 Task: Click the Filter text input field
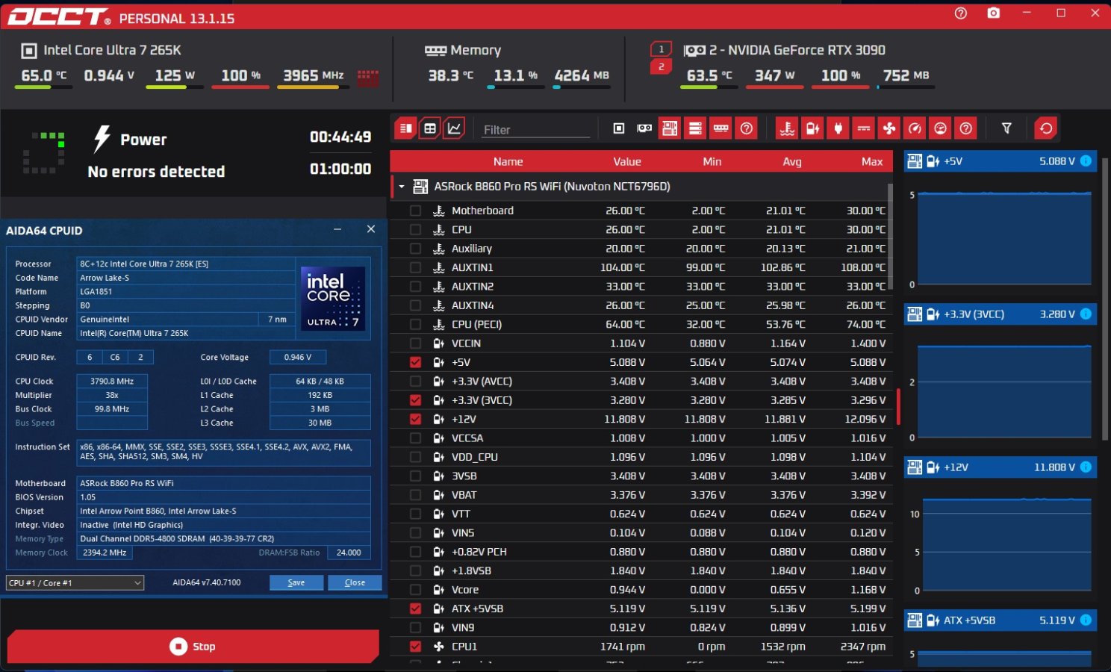[535, 130]
